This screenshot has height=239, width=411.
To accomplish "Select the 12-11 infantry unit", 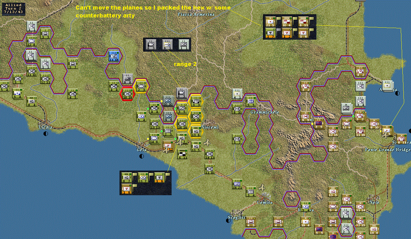I will coord(45,78).
